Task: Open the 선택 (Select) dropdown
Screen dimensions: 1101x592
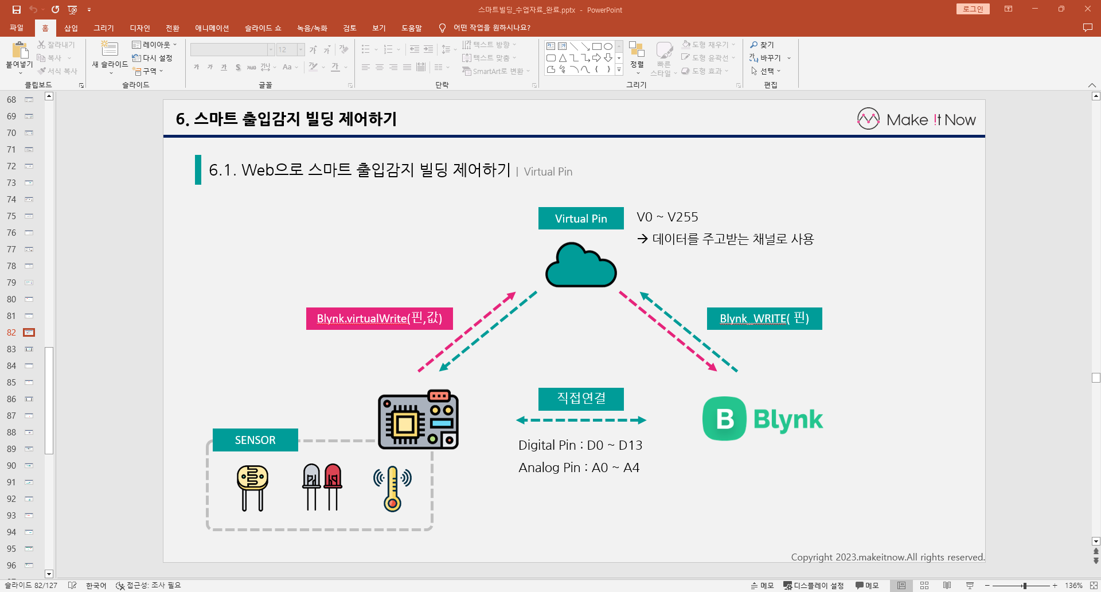Action: point(766,71)
